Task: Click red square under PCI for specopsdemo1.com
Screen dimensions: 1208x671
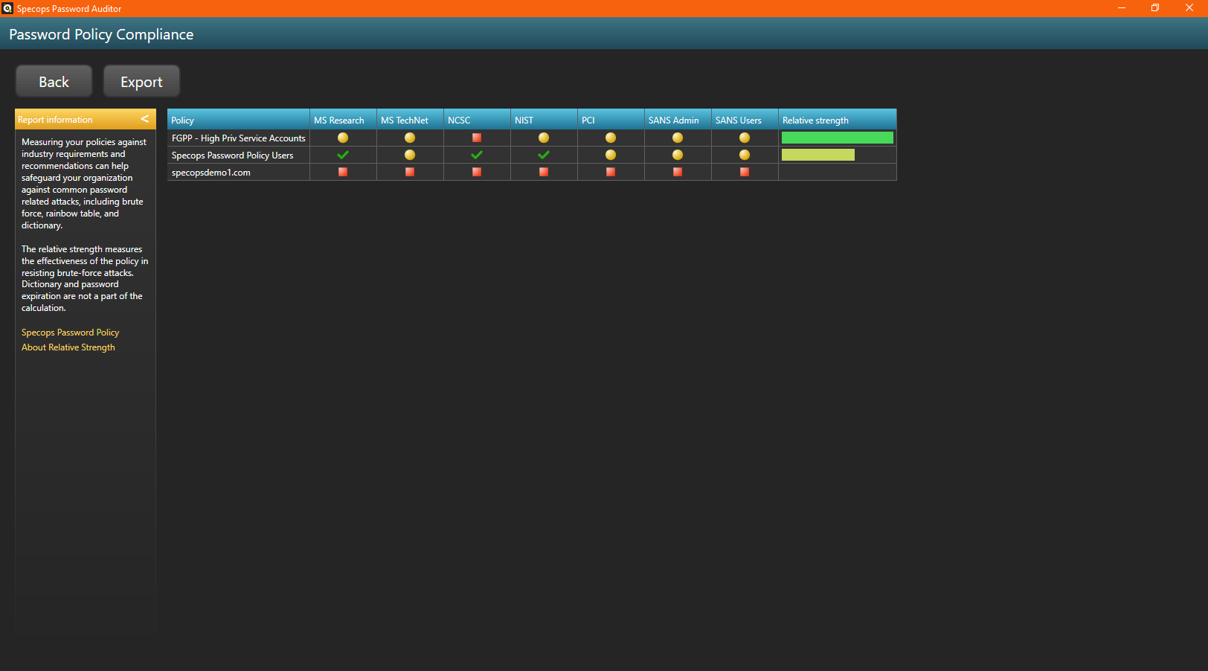Action: click(x=611, y=172)
